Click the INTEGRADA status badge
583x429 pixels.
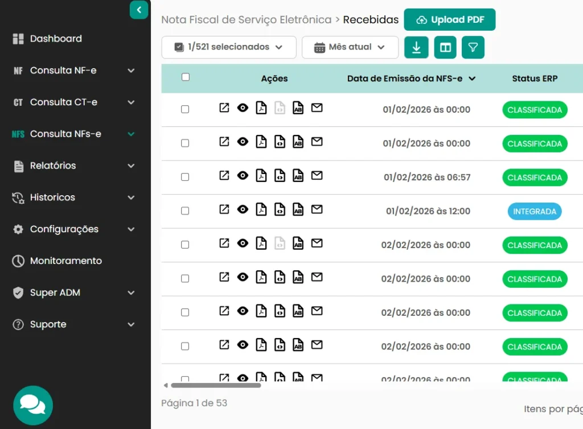click(x=535, y=211)
